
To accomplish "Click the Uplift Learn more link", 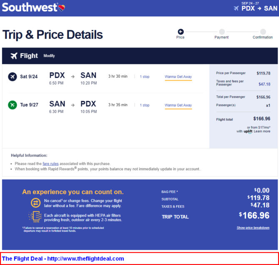I will coord(262,131).
